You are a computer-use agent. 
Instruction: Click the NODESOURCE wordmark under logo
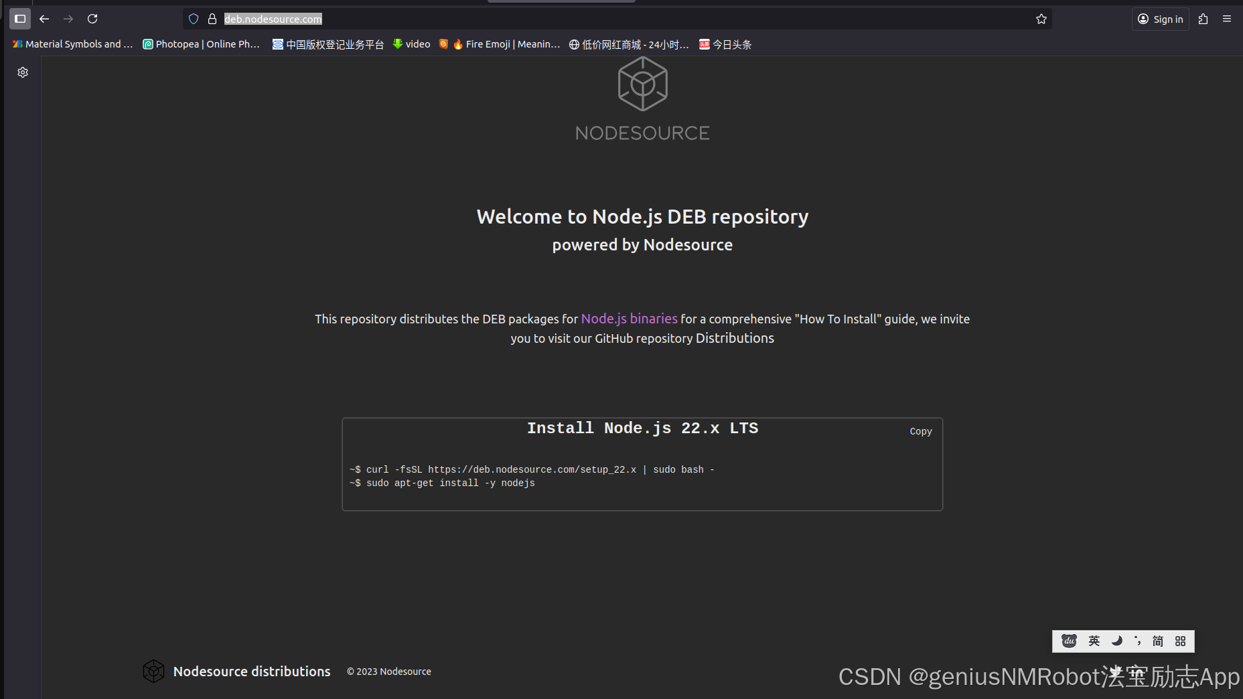click(x=642, y=133)
